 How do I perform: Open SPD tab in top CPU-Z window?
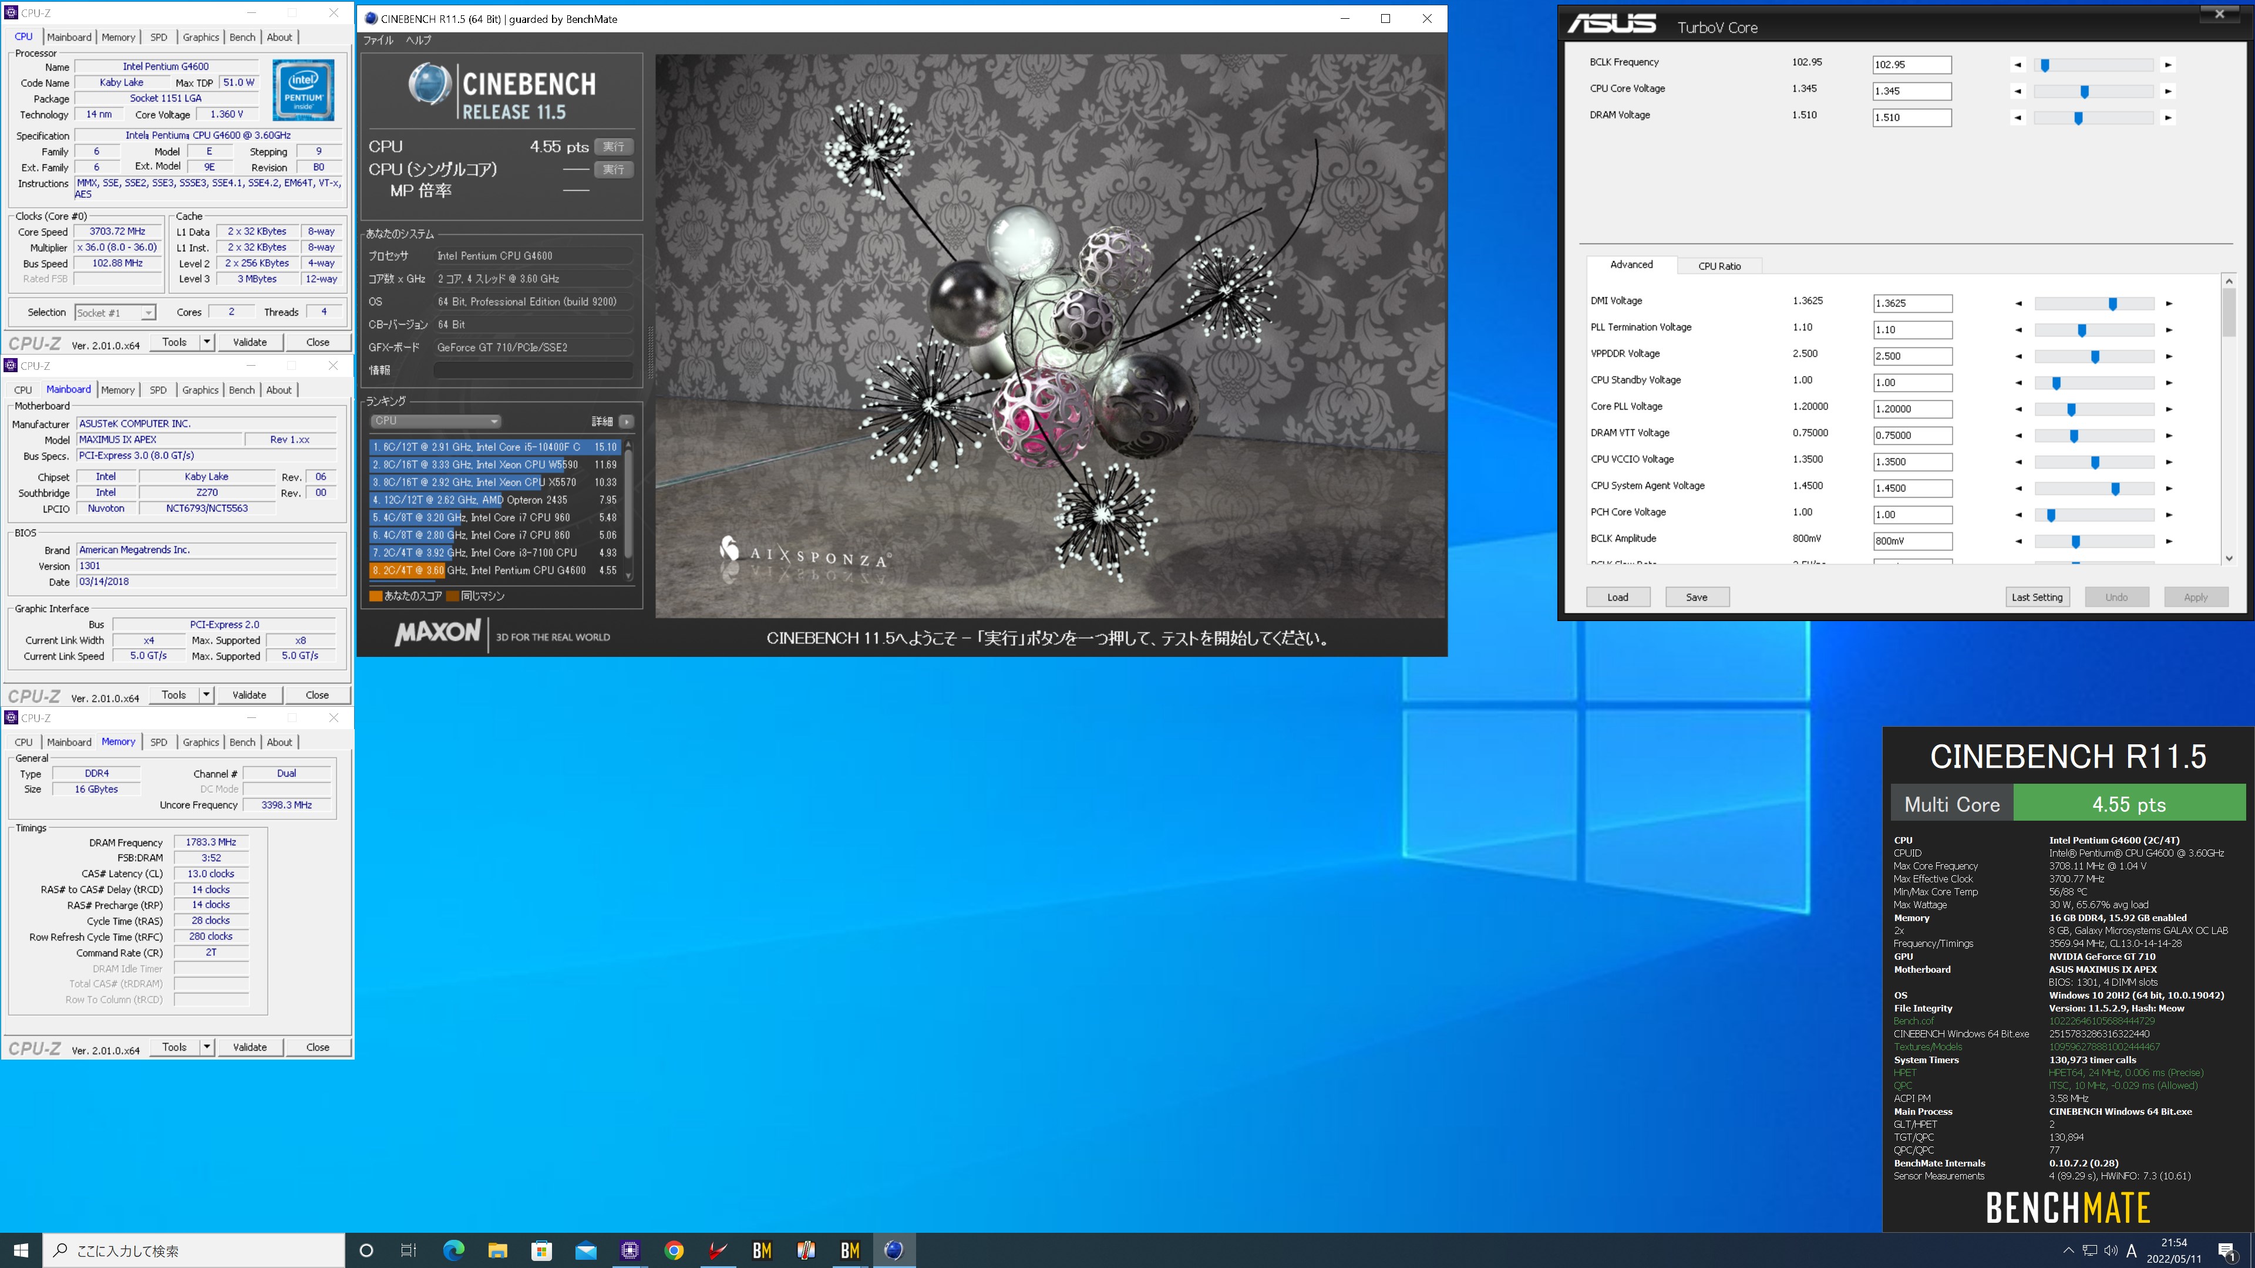click(159, 37)
